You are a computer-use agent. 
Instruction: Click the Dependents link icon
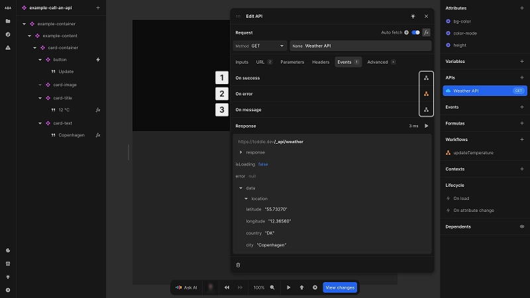point(522,226)
